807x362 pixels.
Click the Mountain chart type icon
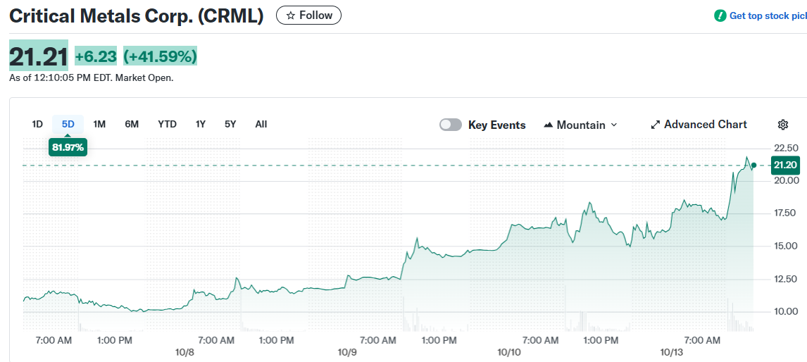click(x=549, y=125)
